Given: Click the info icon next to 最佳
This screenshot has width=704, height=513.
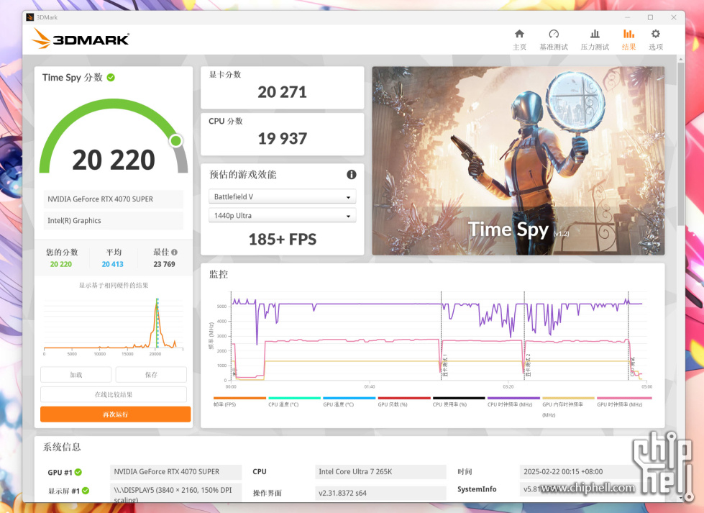Looking at the screenshot, I should (174, 253).
